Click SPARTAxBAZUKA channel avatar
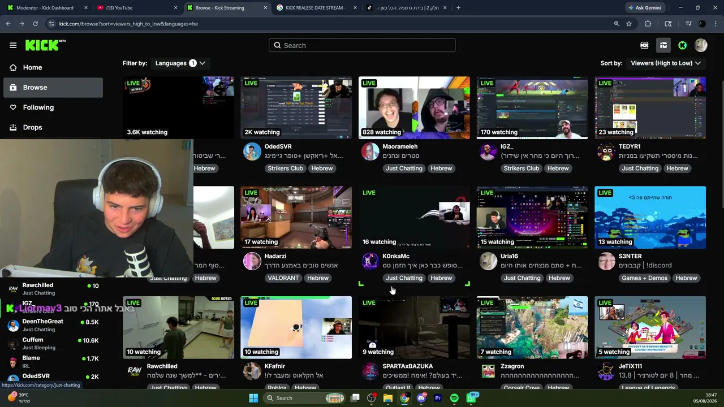 pyautogui.click(x=370, y=371)
